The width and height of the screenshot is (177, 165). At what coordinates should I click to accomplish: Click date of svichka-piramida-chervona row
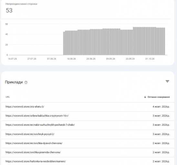[x=161, y=152]
